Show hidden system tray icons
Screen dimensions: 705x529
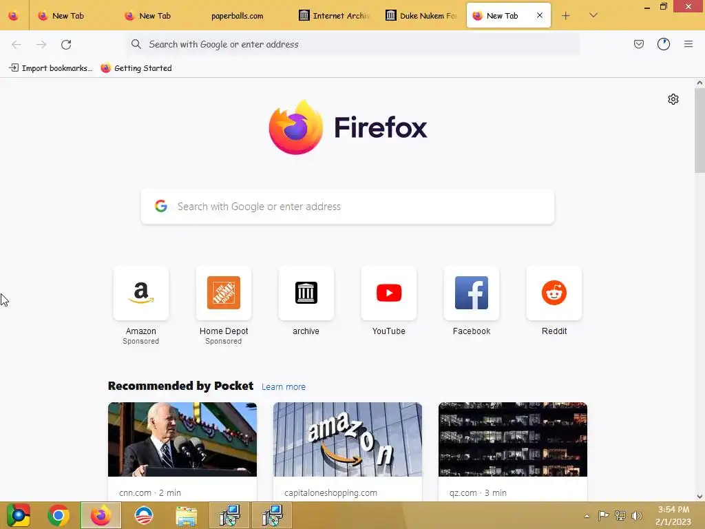(587, 516)
